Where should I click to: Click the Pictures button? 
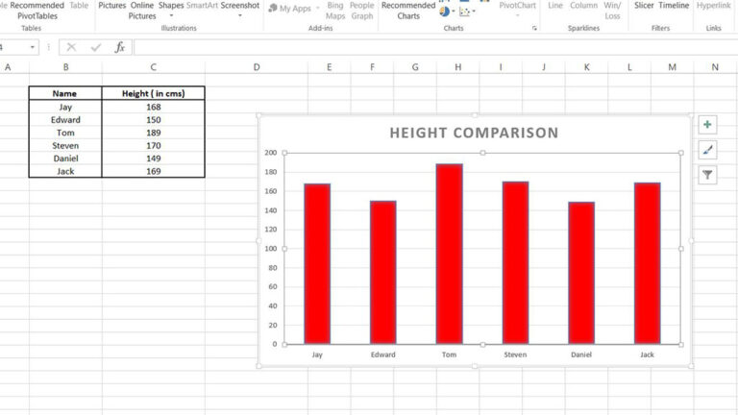tap(112, 6)
